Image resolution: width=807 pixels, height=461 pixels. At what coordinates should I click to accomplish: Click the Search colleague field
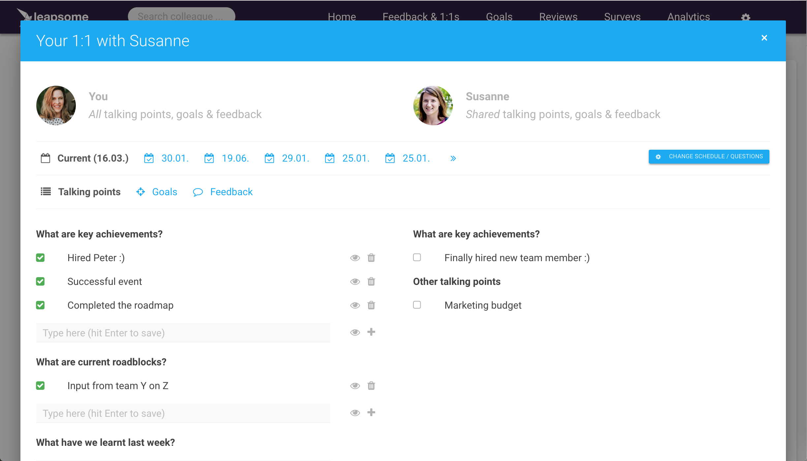(x=182, y=15)
